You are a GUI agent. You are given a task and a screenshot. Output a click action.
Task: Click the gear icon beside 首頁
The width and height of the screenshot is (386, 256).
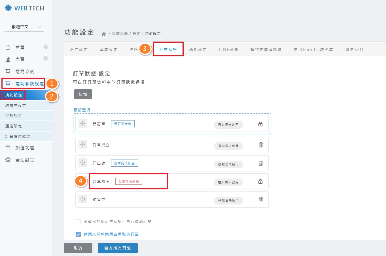(46, 47)
